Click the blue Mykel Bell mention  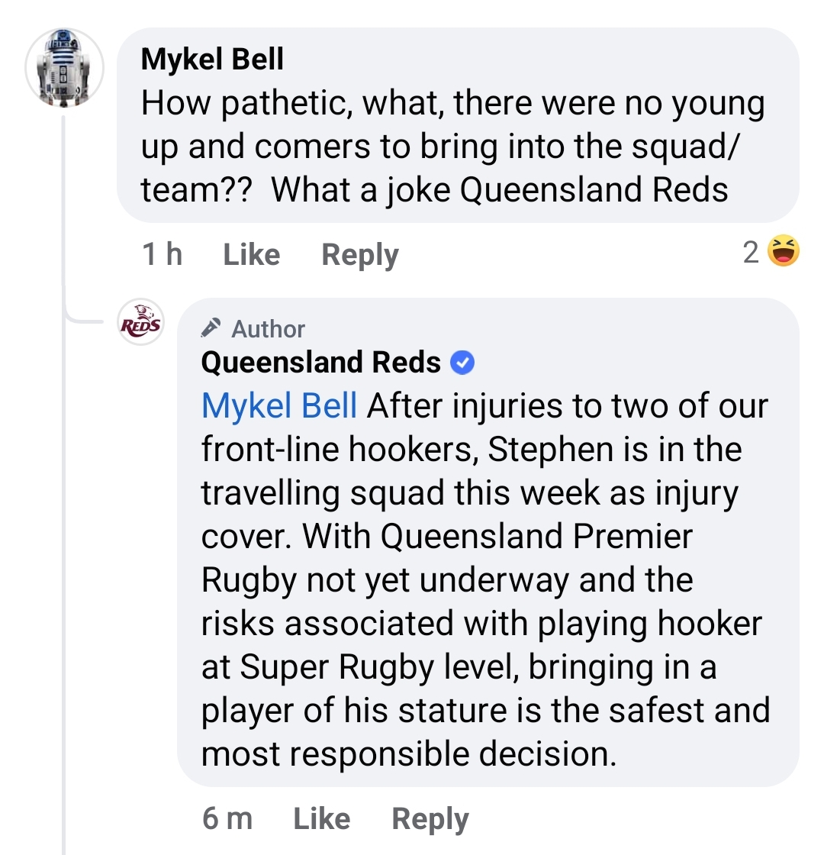(279, 406)
